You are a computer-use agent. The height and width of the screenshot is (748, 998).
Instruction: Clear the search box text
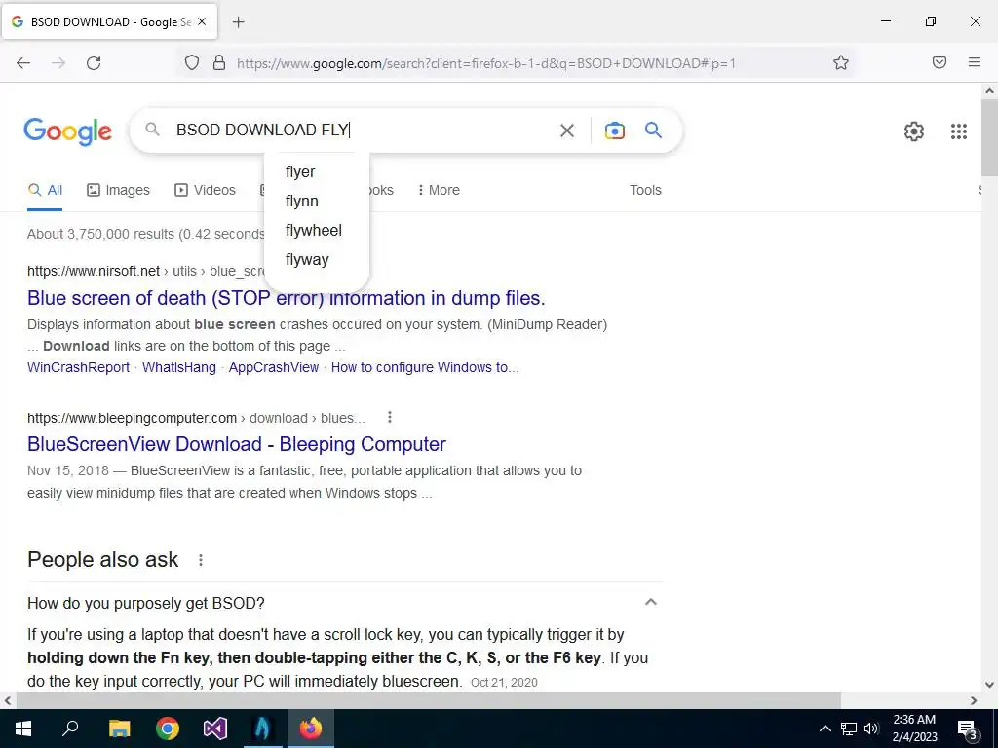point(566,131)
